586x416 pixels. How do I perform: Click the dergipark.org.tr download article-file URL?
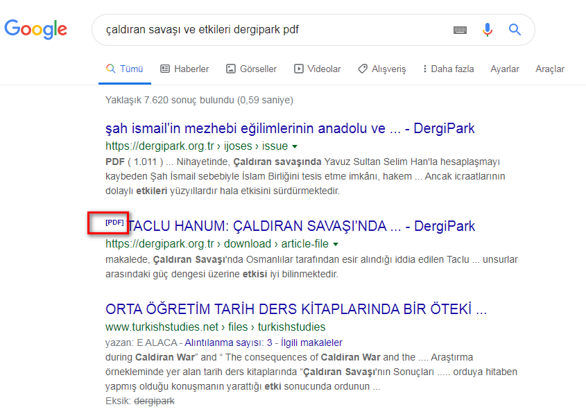(x=217, y=244)
